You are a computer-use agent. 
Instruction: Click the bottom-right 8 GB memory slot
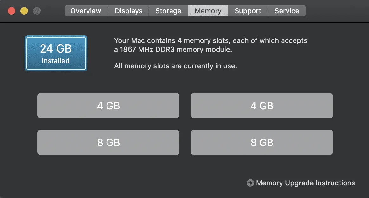click(262, 142)
